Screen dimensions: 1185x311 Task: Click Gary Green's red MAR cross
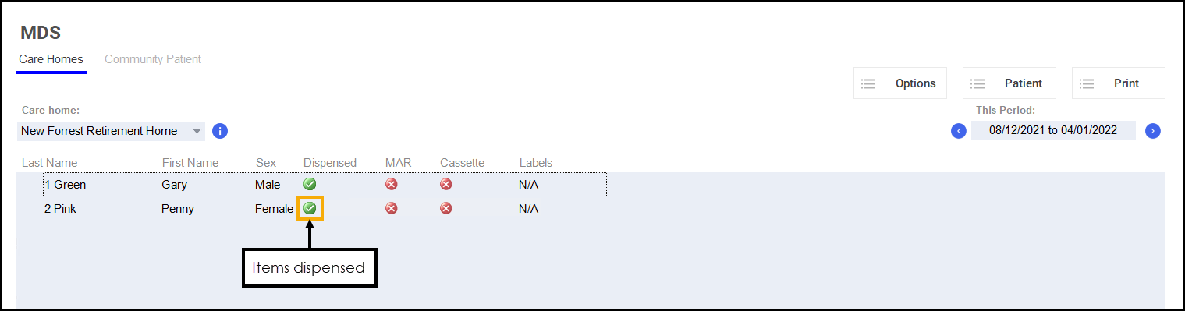[x=392, y=185]
